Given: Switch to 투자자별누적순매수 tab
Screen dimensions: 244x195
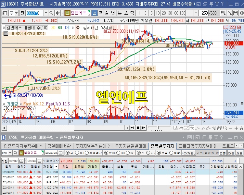Looking at the screenshot, I should [93, 146].
